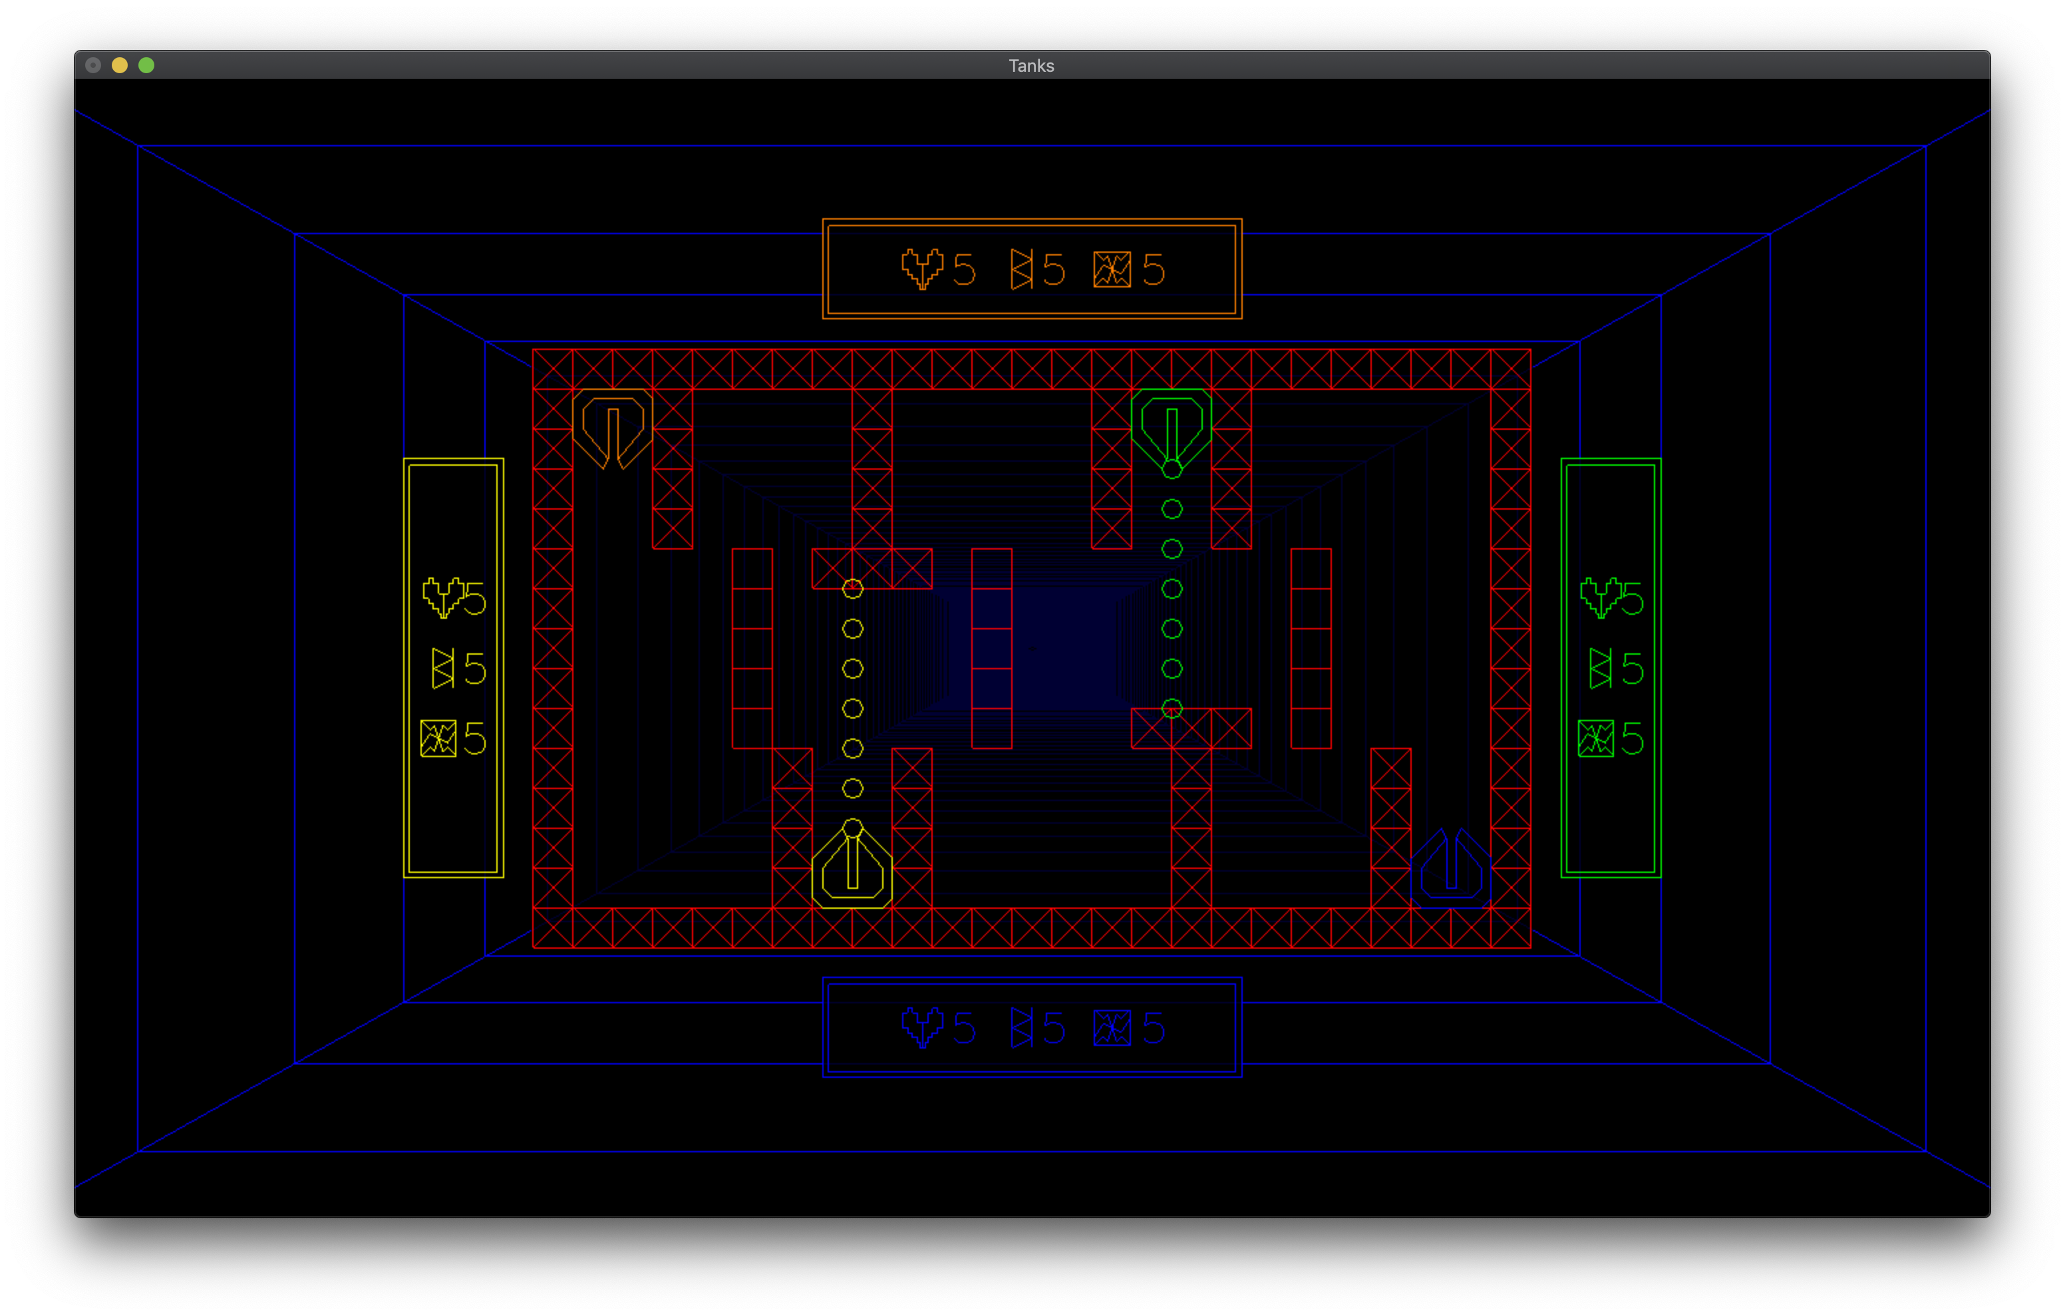The height and width of the screenshot is (1316, 2065).
Task: Click the orange cracked block count 5
Action: pos(1154,269)
